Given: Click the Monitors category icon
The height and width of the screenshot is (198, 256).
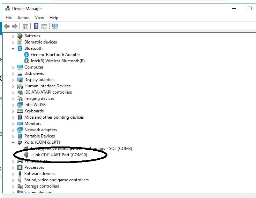Looking at the screenshot, I should pyautogui.click(x=20, y=124).
